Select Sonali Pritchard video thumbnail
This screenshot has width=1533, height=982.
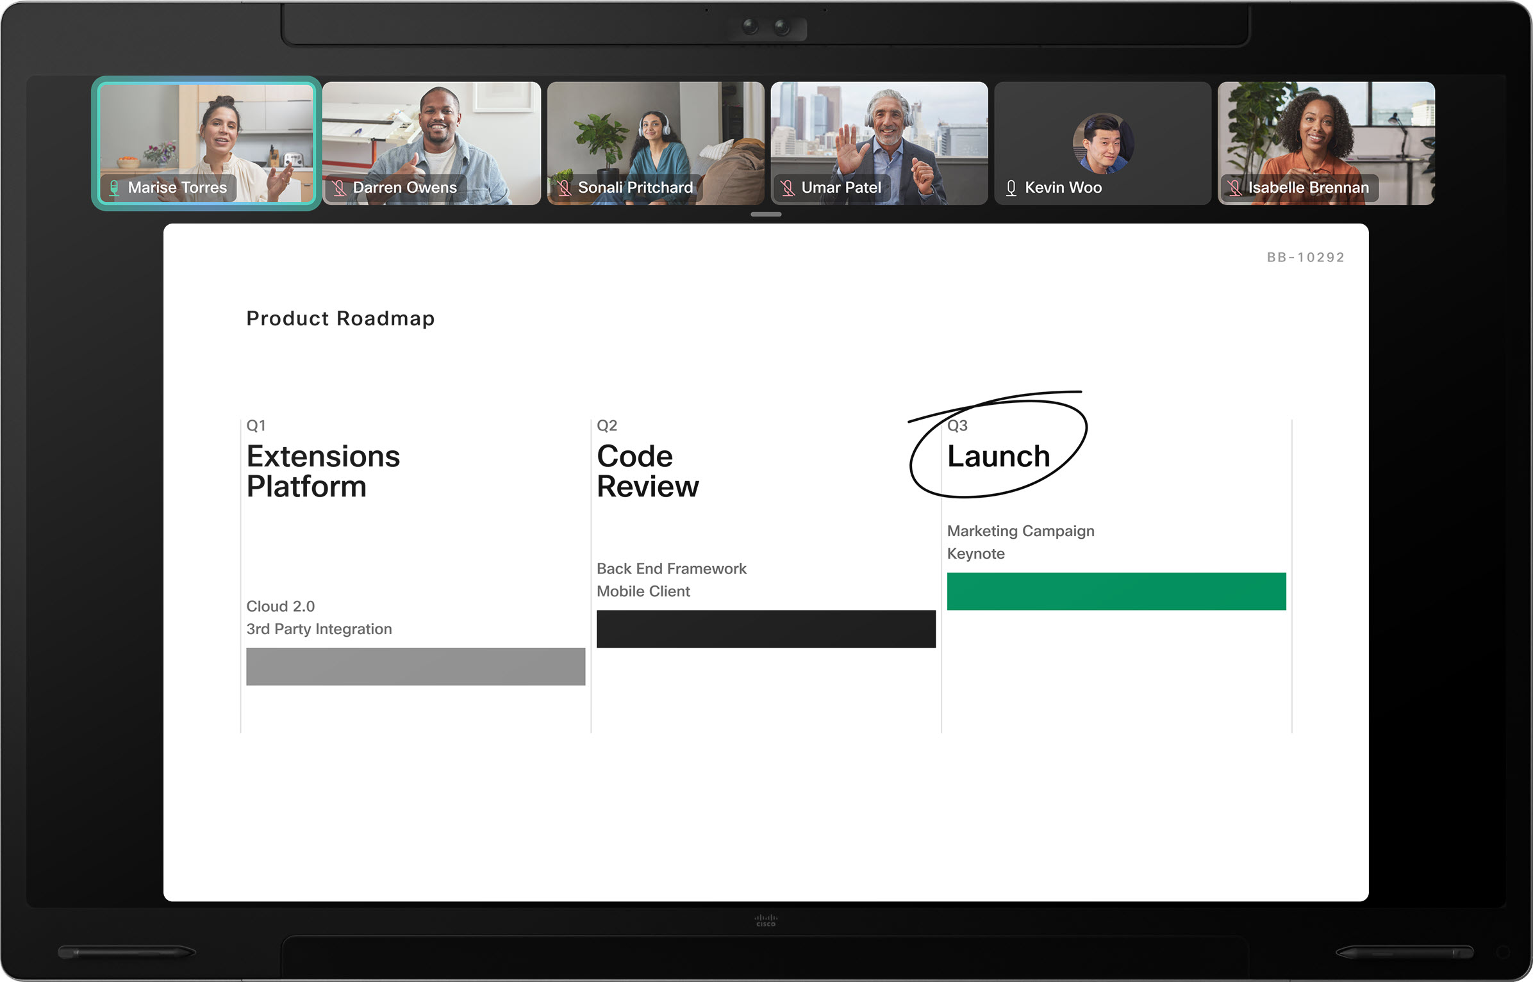tap(656, 143)
